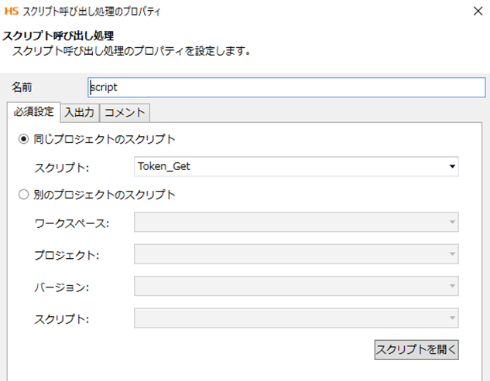Click the HS application icon in title bar

(10, 12)
